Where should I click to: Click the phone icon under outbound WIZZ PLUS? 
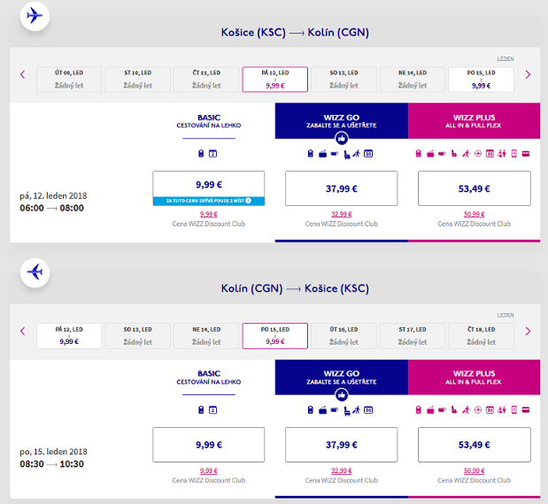click(x=513, y=154)
